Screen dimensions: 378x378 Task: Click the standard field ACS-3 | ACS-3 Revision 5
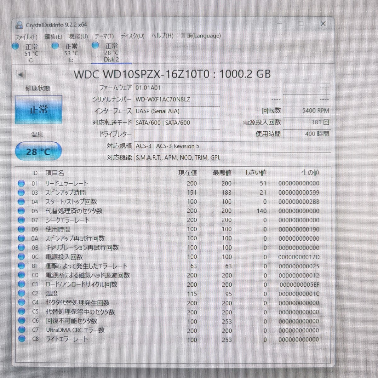click(232, 146)
